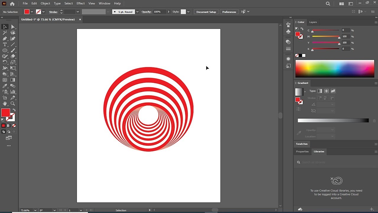Open Edit Toolbar three-dots button
This screenshot has height=213, width=378.
click(x=9, y=146)
